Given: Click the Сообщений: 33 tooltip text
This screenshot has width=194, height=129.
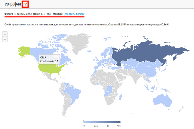Looking at the screenshot, I should [x=49, y=61].
